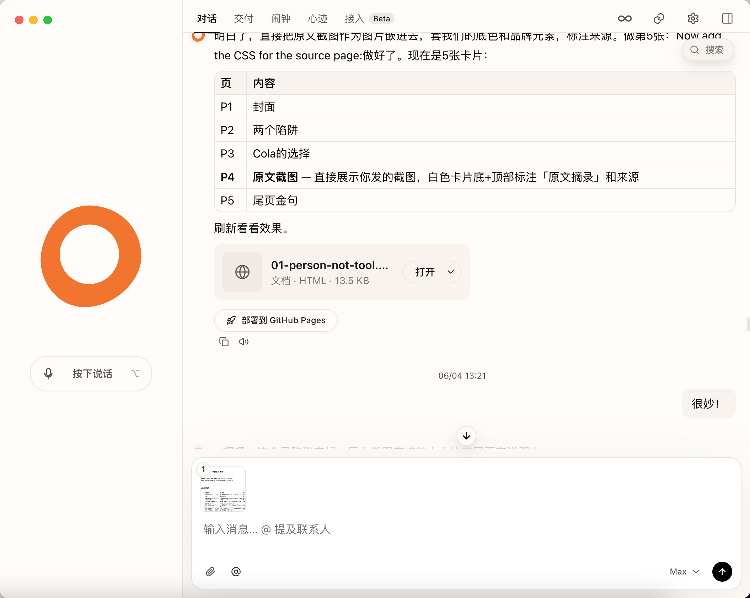
Task: Toggle the right sidebar panel icon
Action: point(727,18)
